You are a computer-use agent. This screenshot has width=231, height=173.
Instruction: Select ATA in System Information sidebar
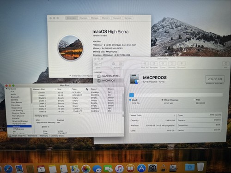pyautogui.click(x=12, y=91)
